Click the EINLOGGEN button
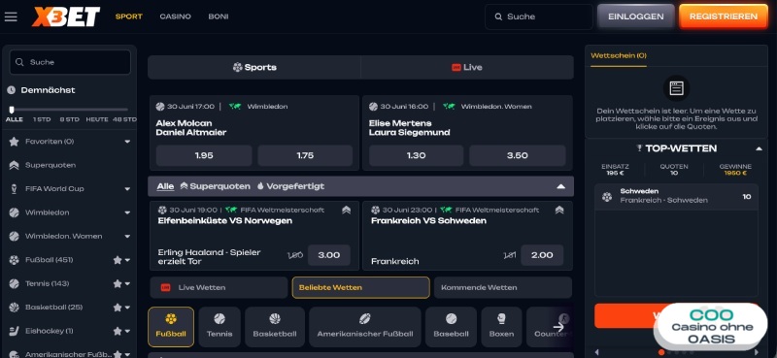This screenshot has width=777, height=358. click(x=636, y=16)
